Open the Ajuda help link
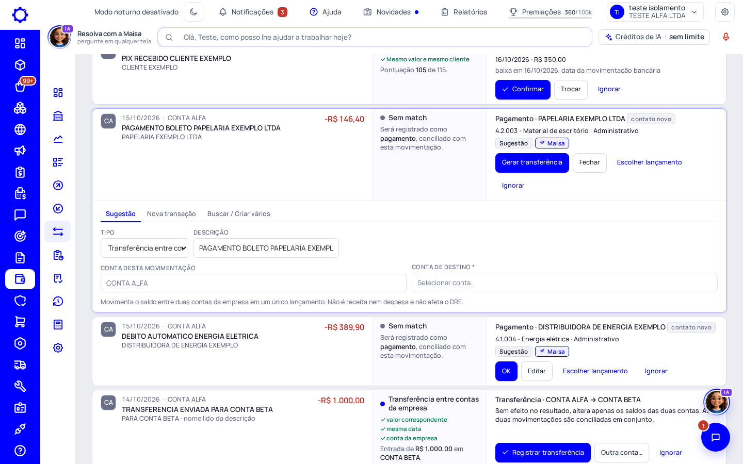The width and height of the screenshot is (743, 464). click(326, 12)
